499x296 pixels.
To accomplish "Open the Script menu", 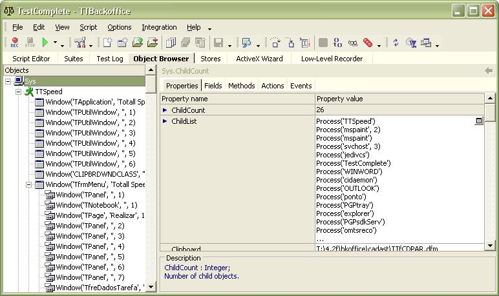I will [x=88, y=27].
